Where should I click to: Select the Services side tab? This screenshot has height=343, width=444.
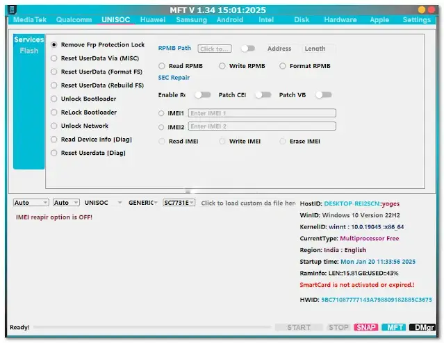pyautogui.click(x=29, y=40)
